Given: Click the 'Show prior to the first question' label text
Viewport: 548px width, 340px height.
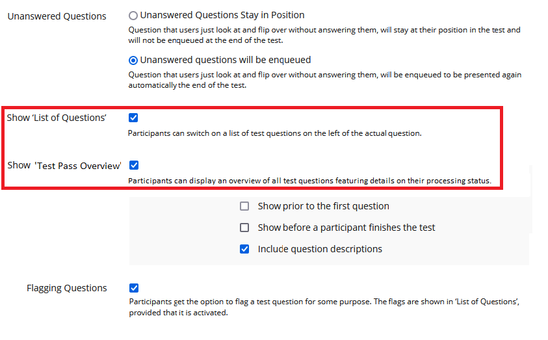Looking at the screenshot, I should [x=323, y=206].
